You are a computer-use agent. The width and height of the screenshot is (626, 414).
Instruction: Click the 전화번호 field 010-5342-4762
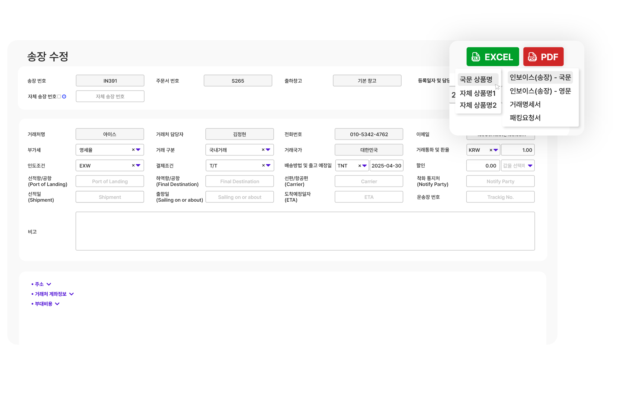[369, 134]
